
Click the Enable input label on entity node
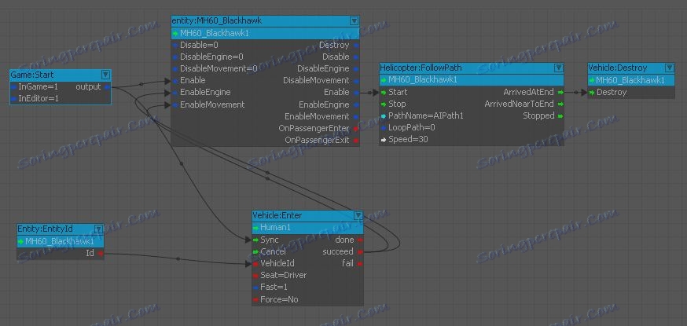(x=193, y=80)
